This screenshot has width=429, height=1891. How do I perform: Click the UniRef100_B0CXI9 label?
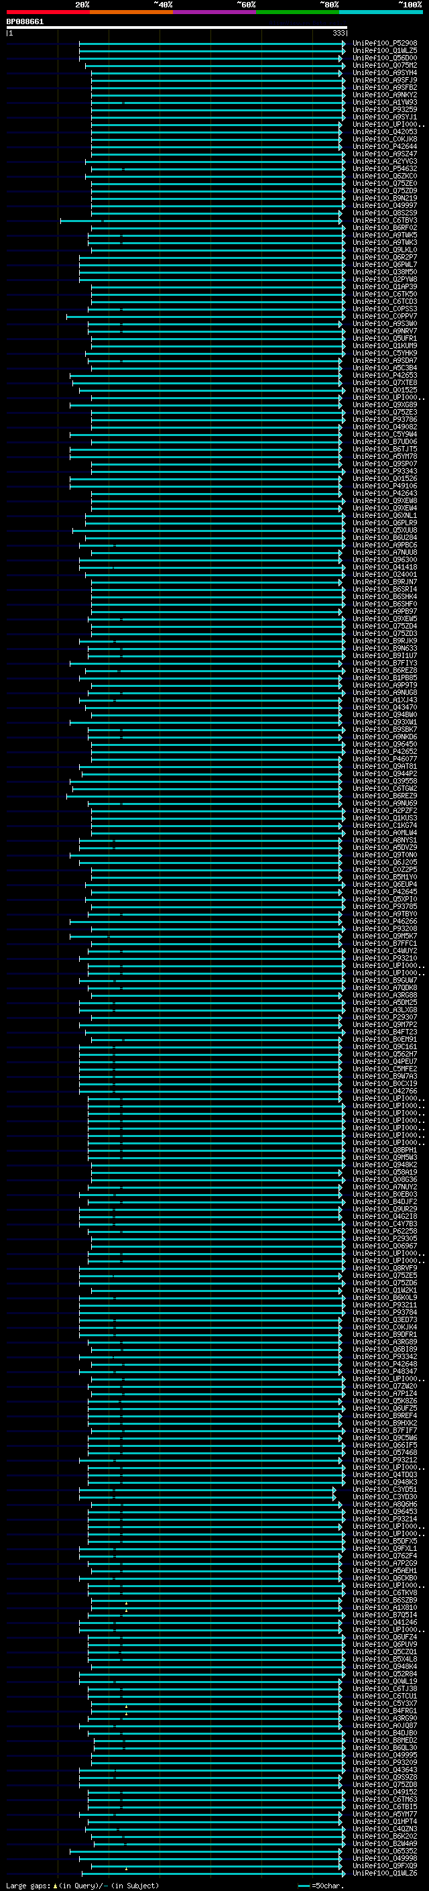[385, 1083]
